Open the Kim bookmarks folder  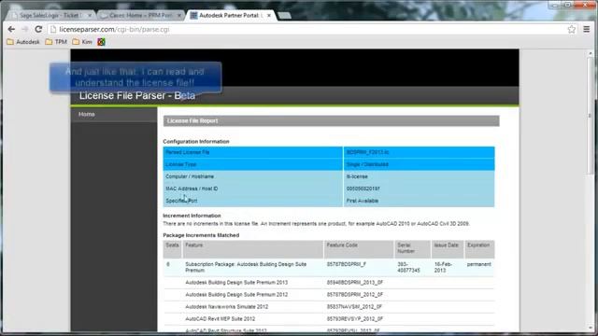coord(82,42)
